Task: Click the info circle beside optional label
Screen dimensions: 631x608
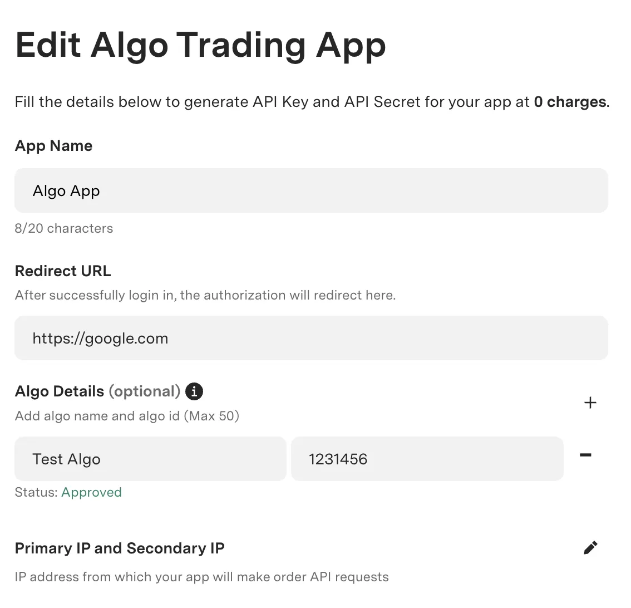Action: 193,391
